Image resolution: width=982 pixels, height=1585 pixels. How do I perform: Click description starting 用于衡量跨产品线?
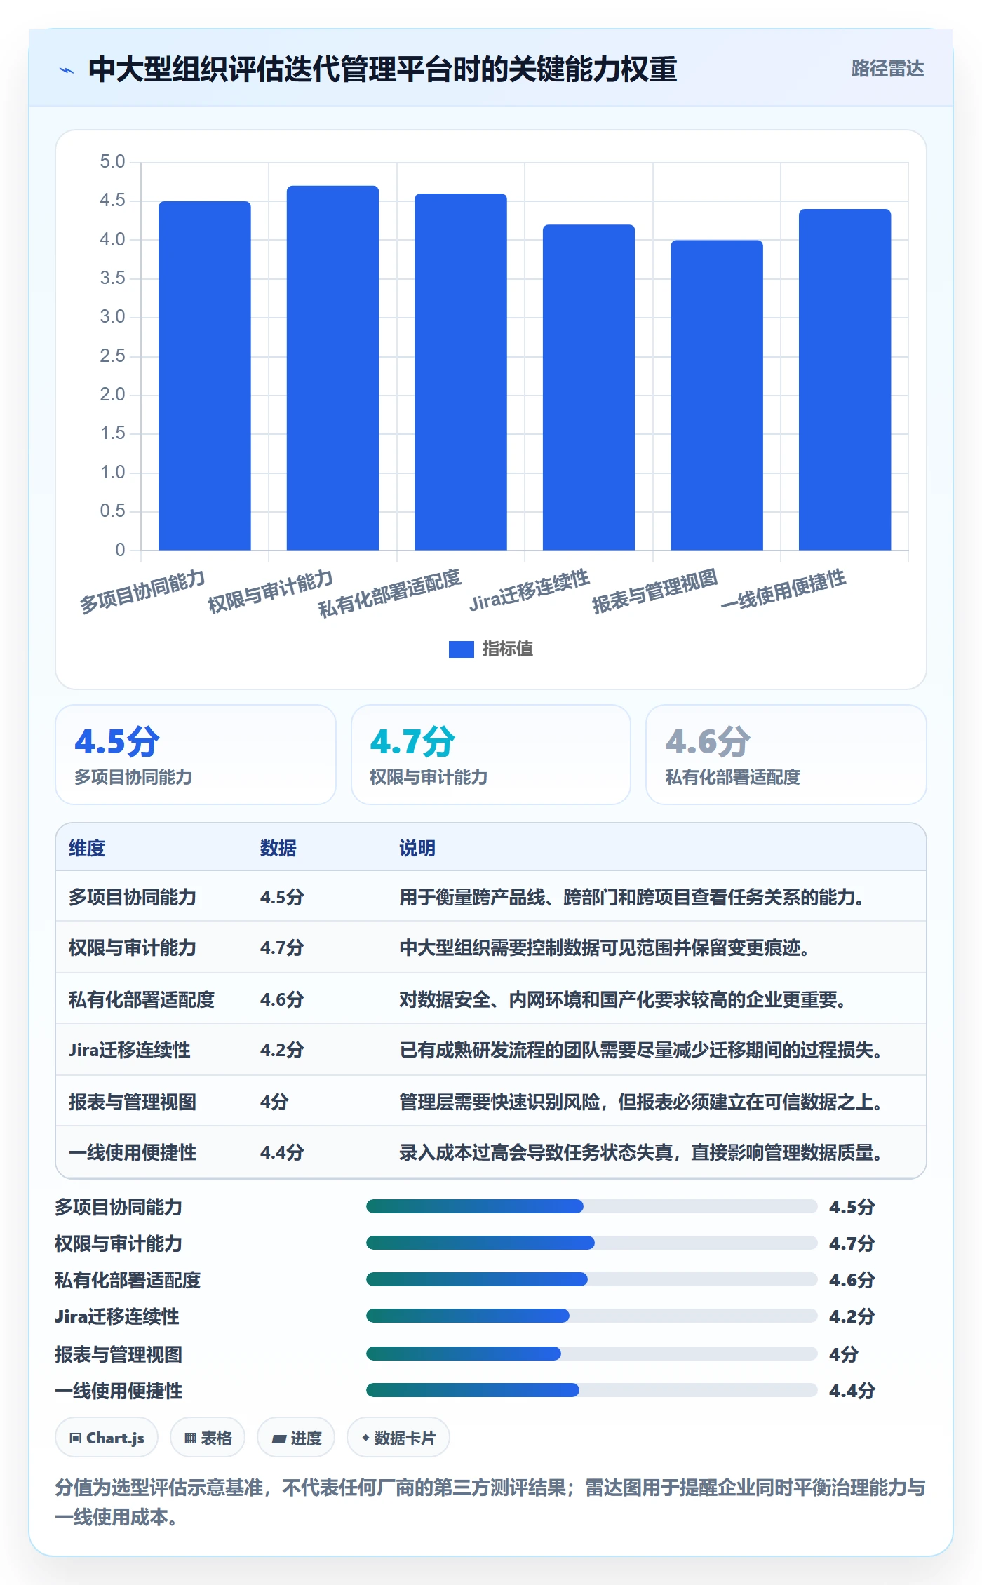click(632, 897)
